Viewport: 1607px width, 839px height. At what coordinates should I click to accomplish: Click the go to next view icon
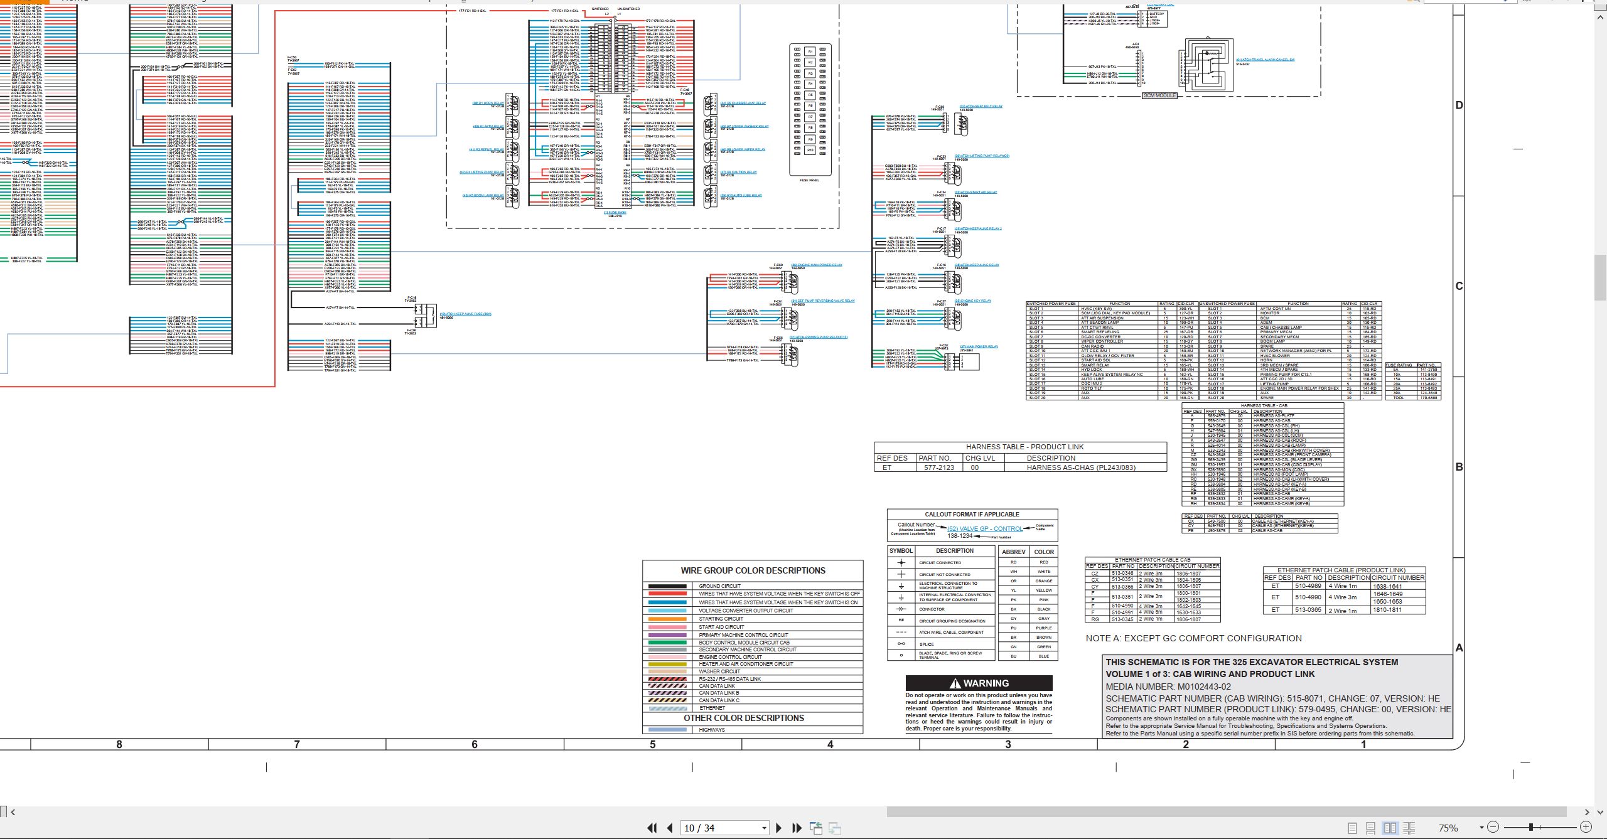tap(835, 828)
